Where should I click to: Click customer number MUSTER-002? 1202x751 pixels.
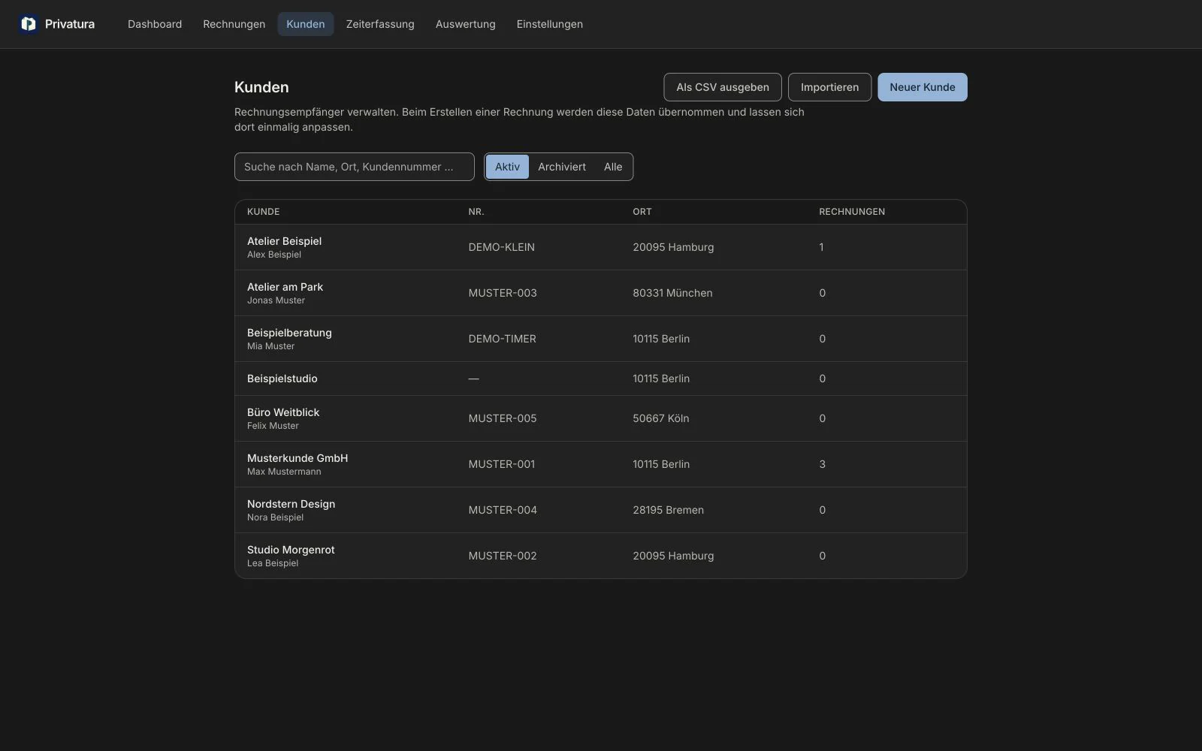503,556
